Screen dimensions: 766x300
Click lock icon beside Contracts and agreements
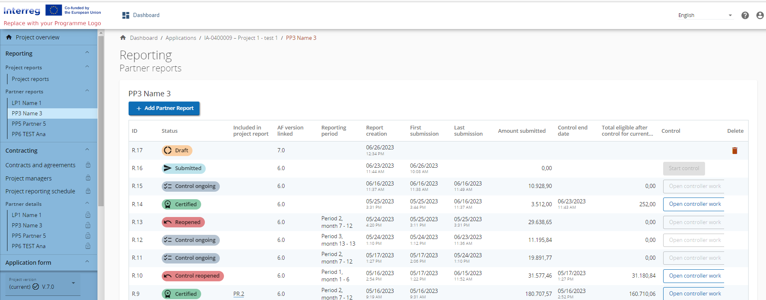coord(88,165)
